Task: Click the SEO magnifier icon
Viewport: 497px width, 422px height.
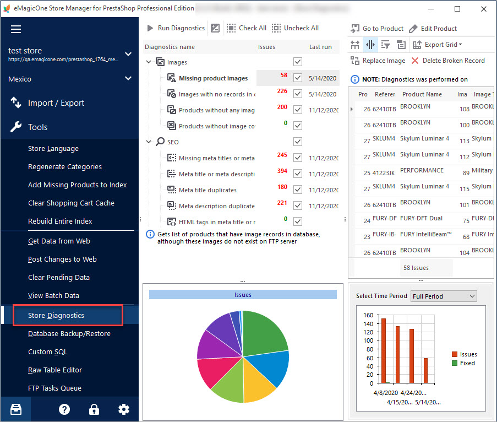Action: pos(160,142)
